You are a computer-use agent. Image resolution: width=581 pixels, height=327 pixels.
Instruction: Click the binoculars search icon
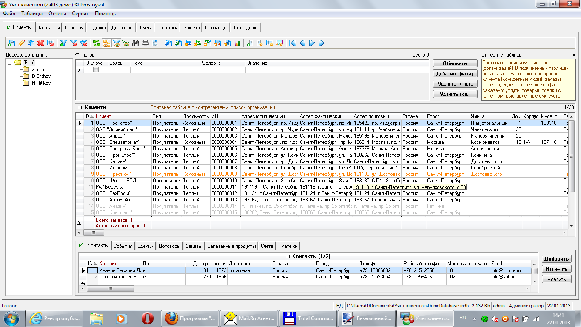click(136, 43)
